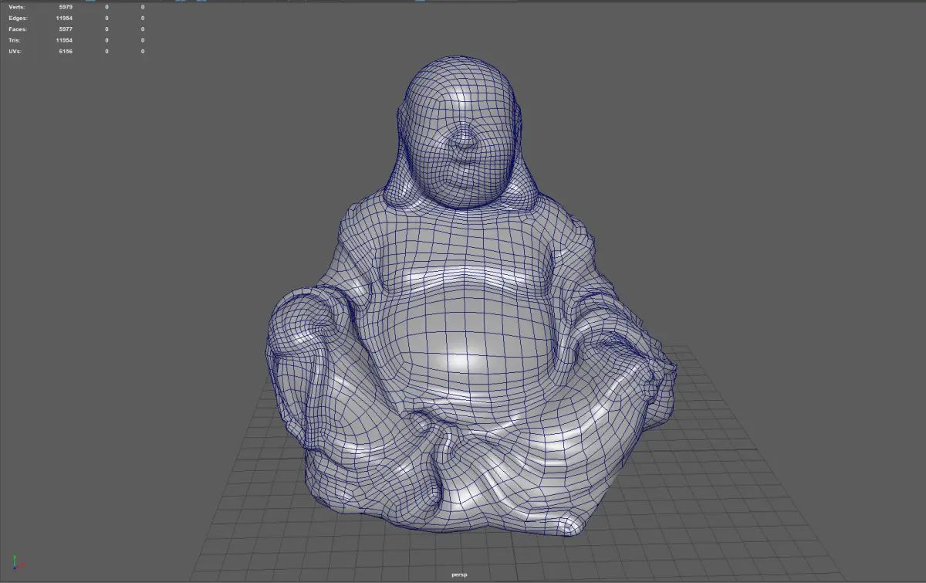
Task: Click the 'Tris:' label in the poly count display
Action: pos(15,39)
